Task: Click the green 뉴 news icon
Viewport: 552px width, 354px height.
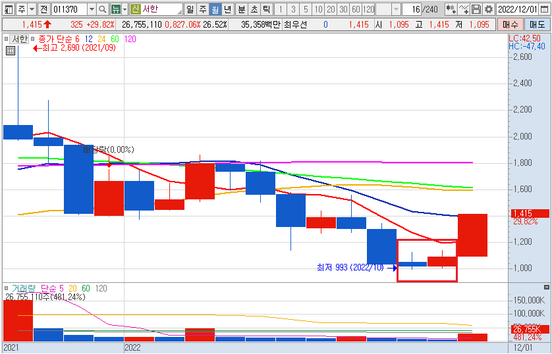Action: click(115, 9)
